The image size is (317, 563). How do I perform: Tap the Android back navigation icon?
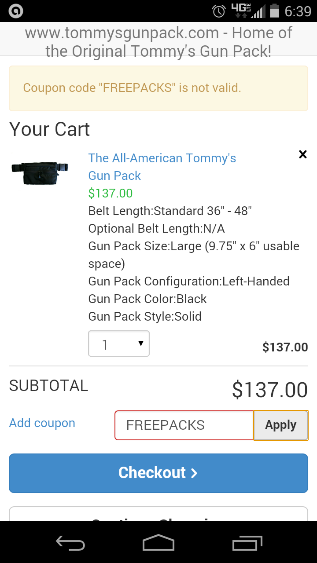[x=70, y=543]
